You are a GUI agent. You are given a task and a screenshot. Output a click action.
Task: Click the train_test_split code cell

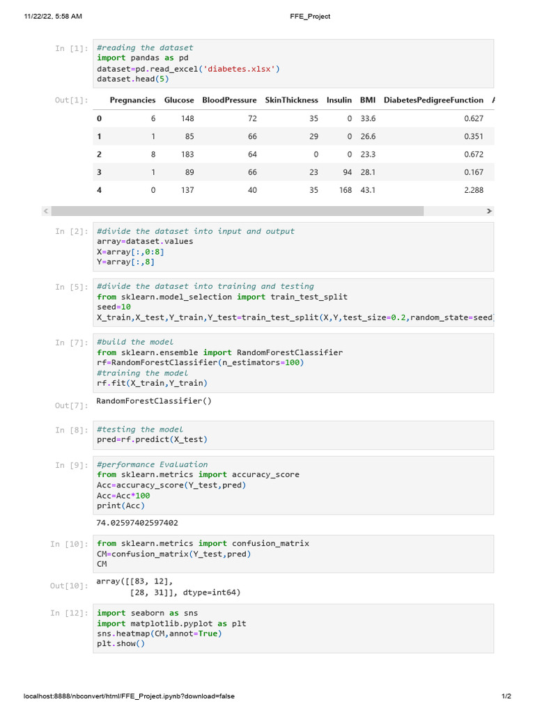293,301
